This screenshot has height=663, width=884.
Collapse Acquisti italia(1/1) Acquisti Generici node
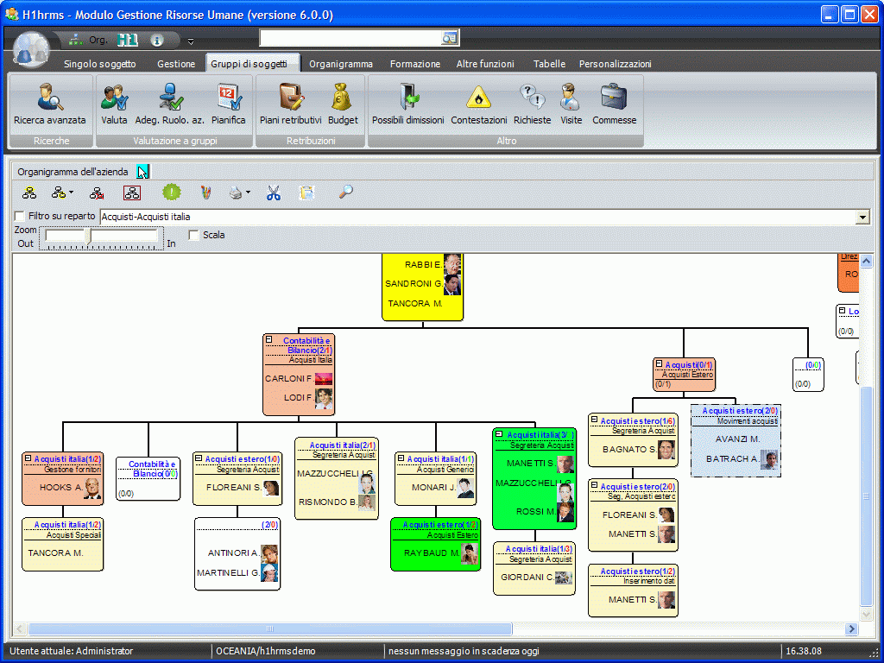pos(401,458)
